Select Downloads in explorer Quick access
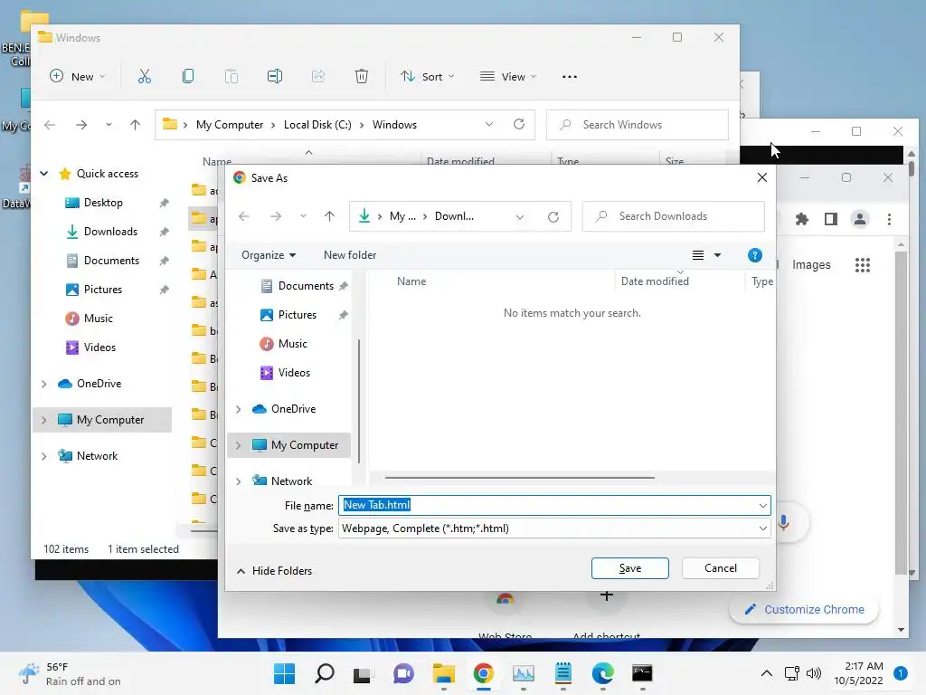This screenshot has width=926, height=695. pos(110,232)
